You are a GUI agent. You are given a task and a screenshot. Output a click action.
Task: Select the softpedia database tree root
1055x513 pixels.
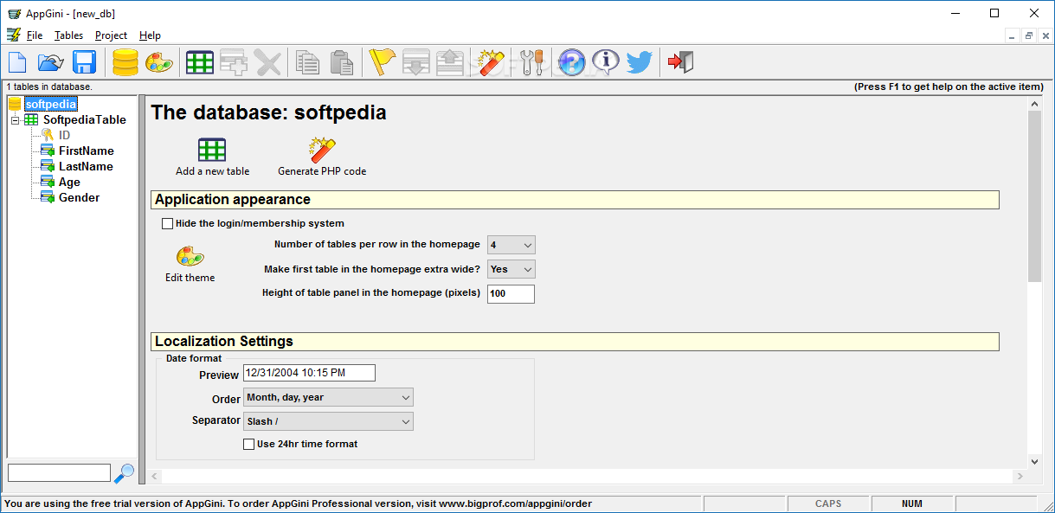51,104
